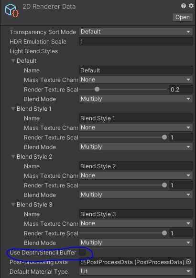
Task: Open Blend Style 1 Blend Mode dropdown
Action: click(x=136, y=147)
